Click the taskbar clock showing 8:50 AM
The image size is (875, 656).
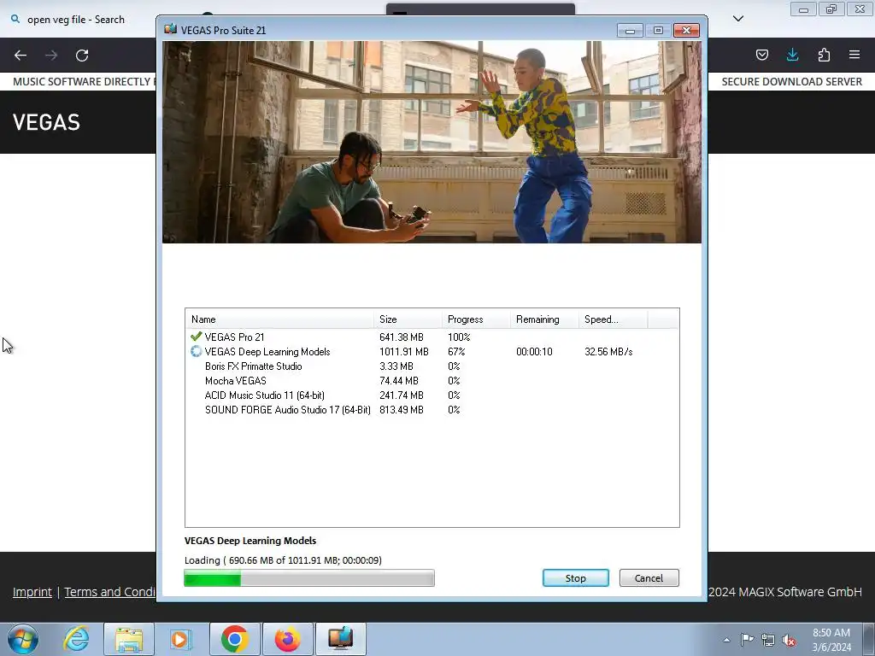click(831, 640)
